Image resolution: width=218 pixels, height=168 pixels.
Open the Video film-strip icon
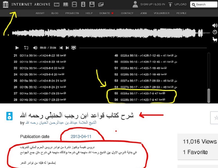pos(75,4)
